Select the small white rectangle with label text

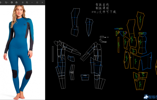click(x=102, y=37)
